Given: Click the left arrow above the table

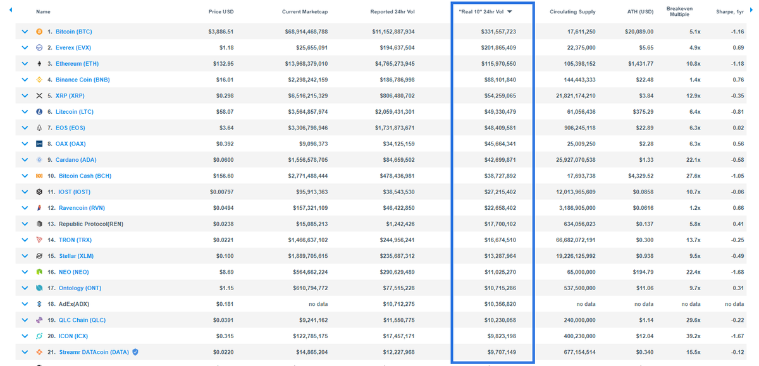Looking at the screenshot, I should (x=11, y=11).
